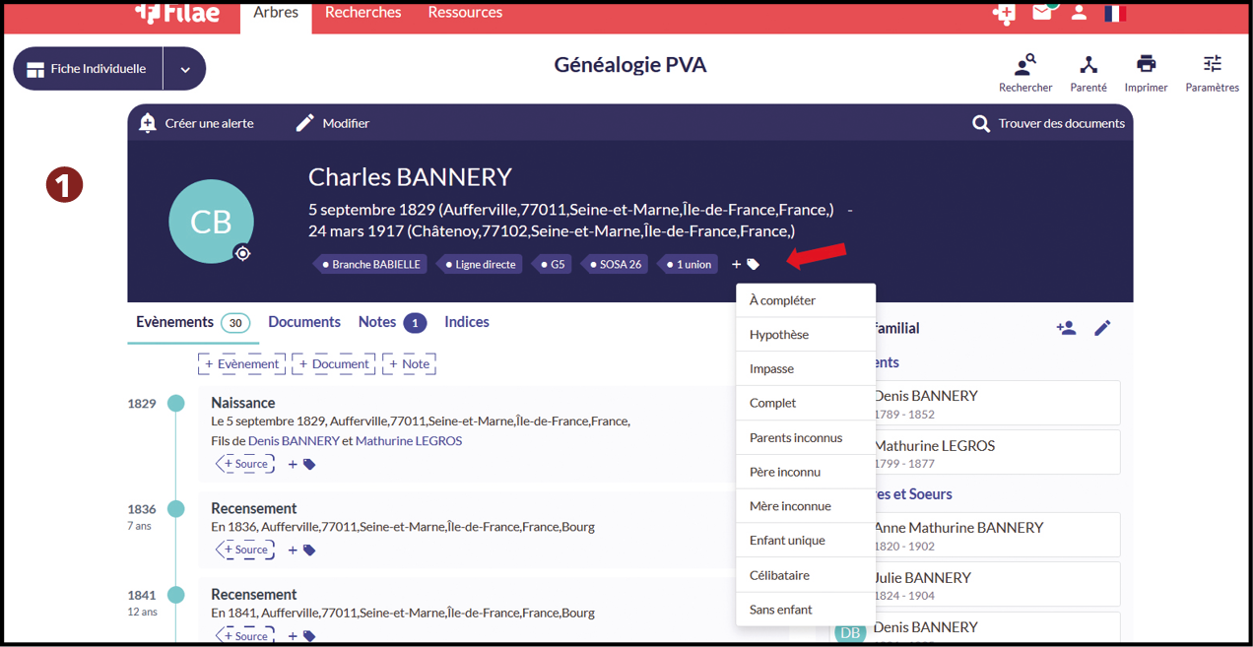Viewport: 1253px width, 647px height.
Task: Click + Source under 1841 Recensement
Action: (245, 635)
